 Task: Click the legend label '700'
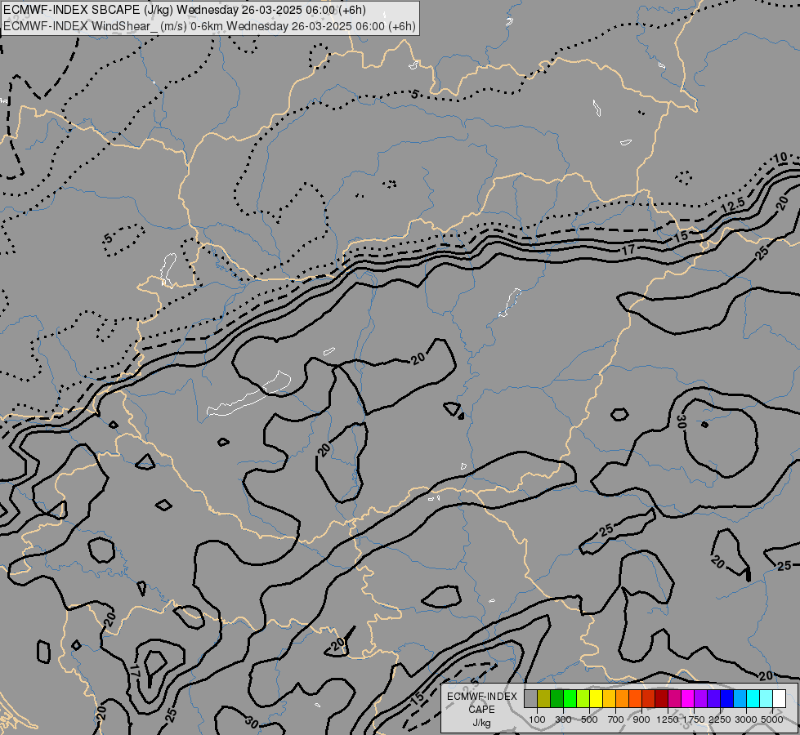[x=616, y=719]
